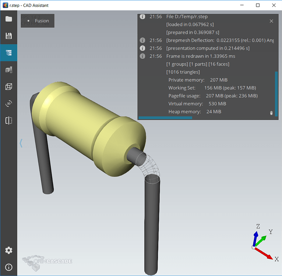Expand the side panel chevron arrow
The width and height of the screenshot is (282, 276).
point(21,143)
